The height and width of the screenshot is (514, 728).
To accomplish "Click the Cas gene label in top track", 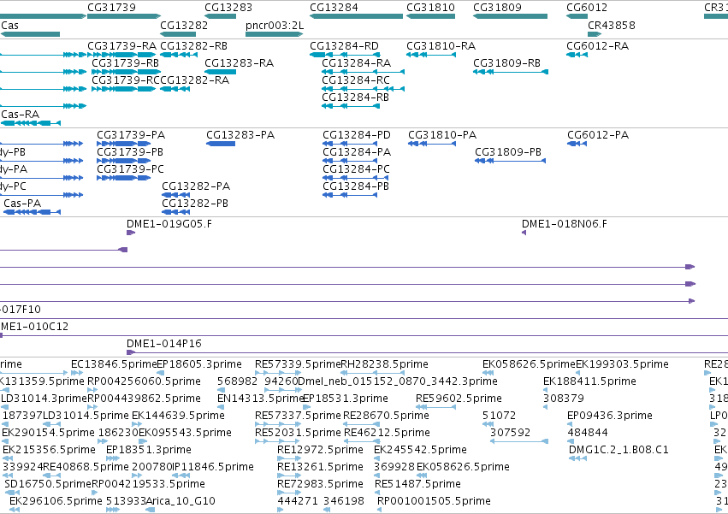I will [x=9, y=25].
